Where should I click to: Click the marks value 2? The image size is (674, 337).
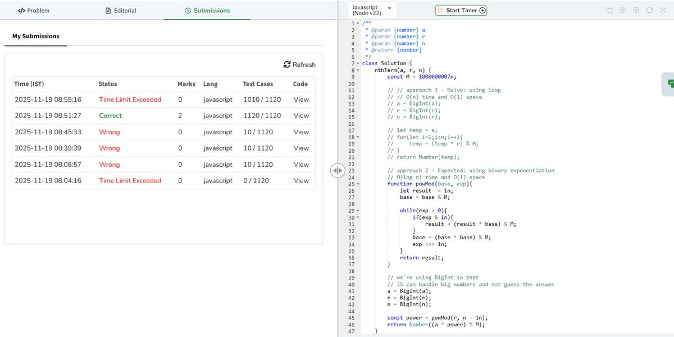pos(180,116)
